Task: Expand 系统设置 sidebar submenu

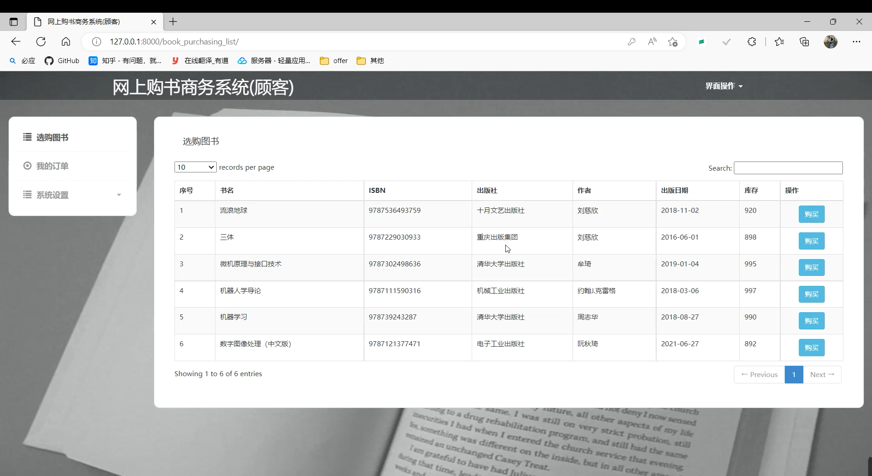Action: click(x=73, y=195)
